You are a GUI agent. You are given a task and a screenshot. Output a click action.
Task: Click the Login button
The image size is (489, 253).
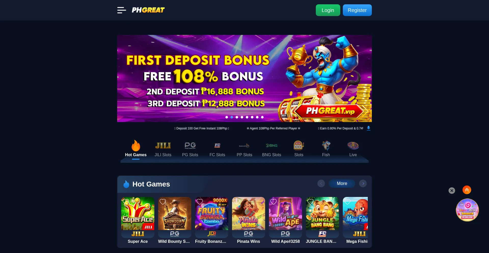[x=328, y=10]
